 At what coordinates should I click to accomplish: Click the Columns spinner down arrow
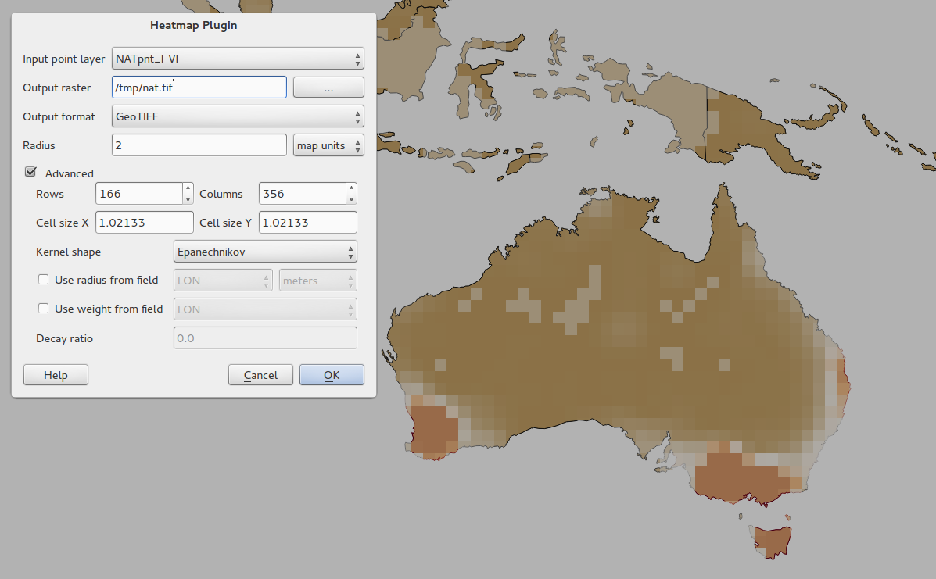point(351,198)
